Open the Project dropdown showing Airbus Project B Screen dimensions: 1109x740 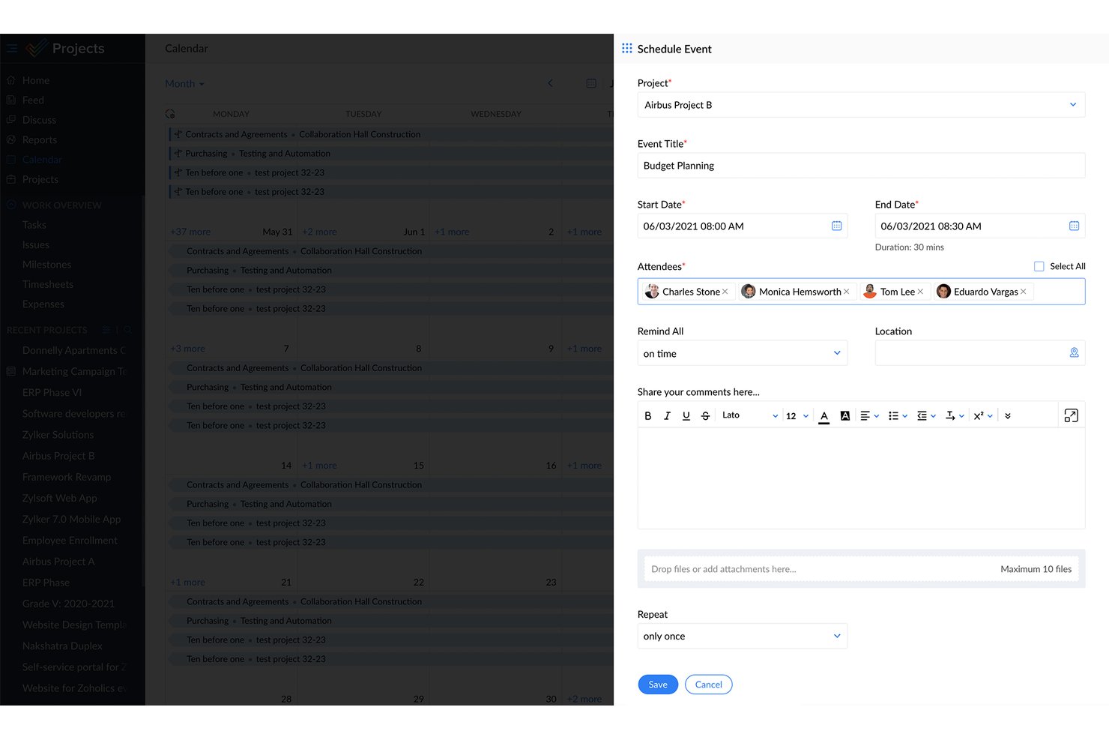[861, 105]
